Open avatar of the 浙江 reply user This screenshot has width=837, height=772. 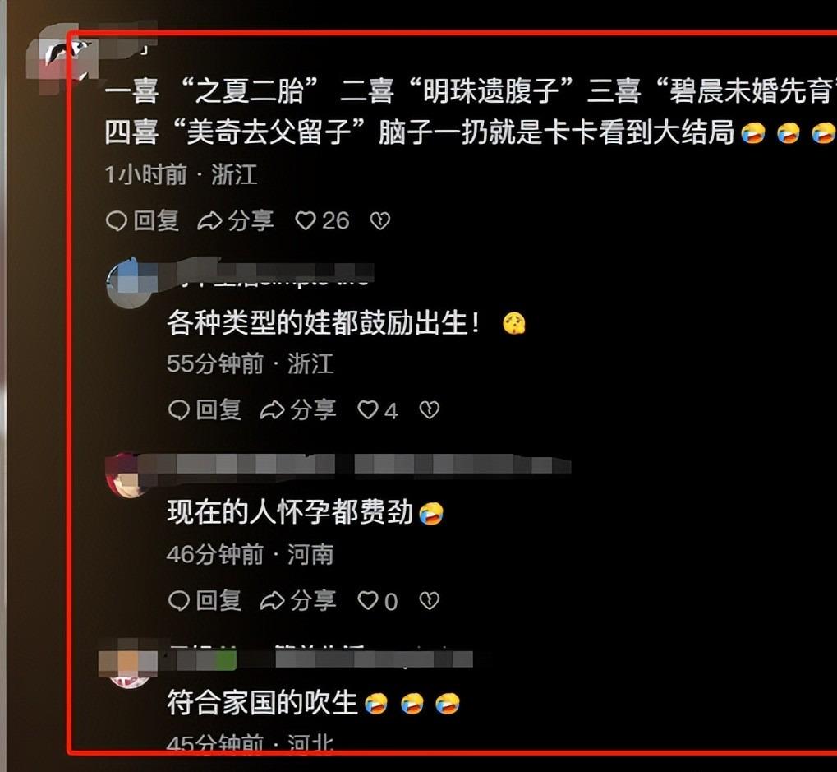tap(130, 283)
